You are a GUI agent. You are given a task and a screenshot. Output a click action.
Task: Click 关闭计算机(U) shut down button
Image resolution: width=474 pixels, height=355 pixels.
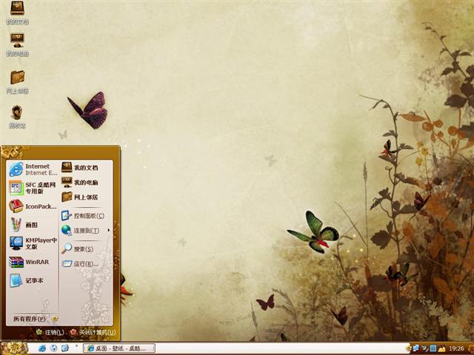point(93,332)
